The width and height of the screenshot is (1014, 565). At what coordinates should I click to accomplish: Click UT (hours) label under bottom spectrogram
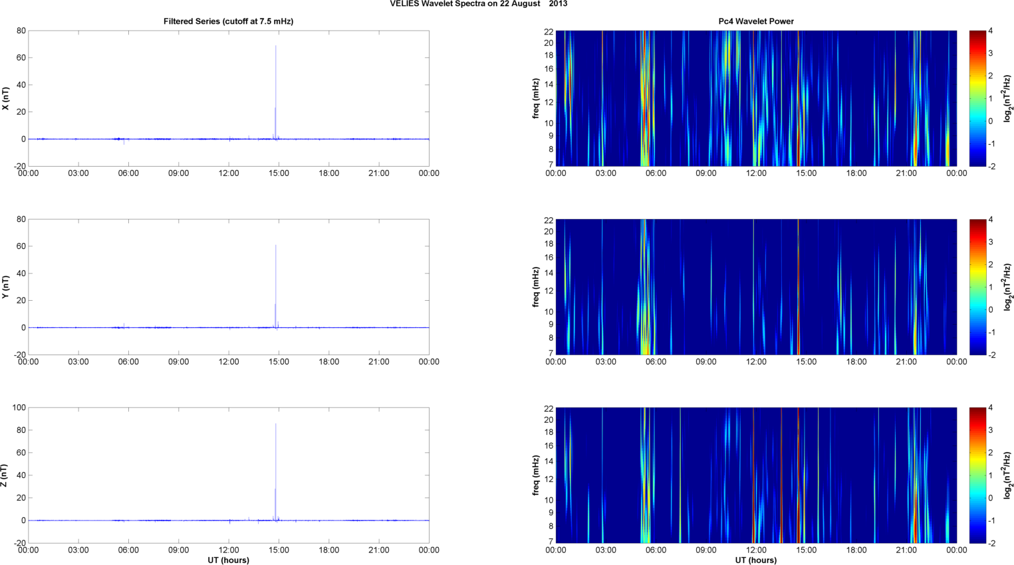pos(756,560)
